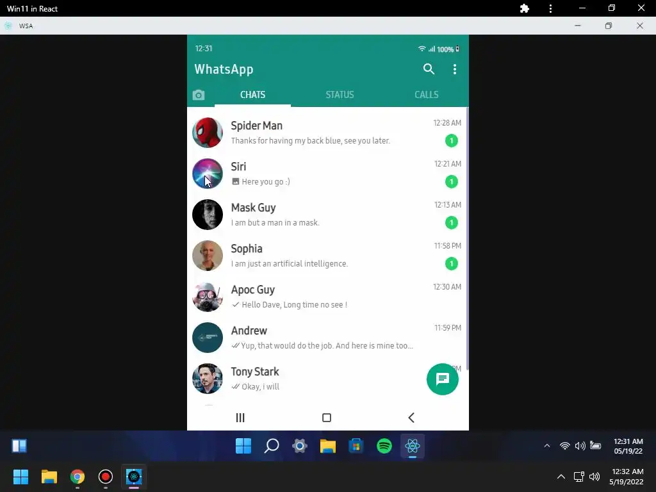Open Siri profile picture
Screen dimensions: 656x492
coord(208,174)
